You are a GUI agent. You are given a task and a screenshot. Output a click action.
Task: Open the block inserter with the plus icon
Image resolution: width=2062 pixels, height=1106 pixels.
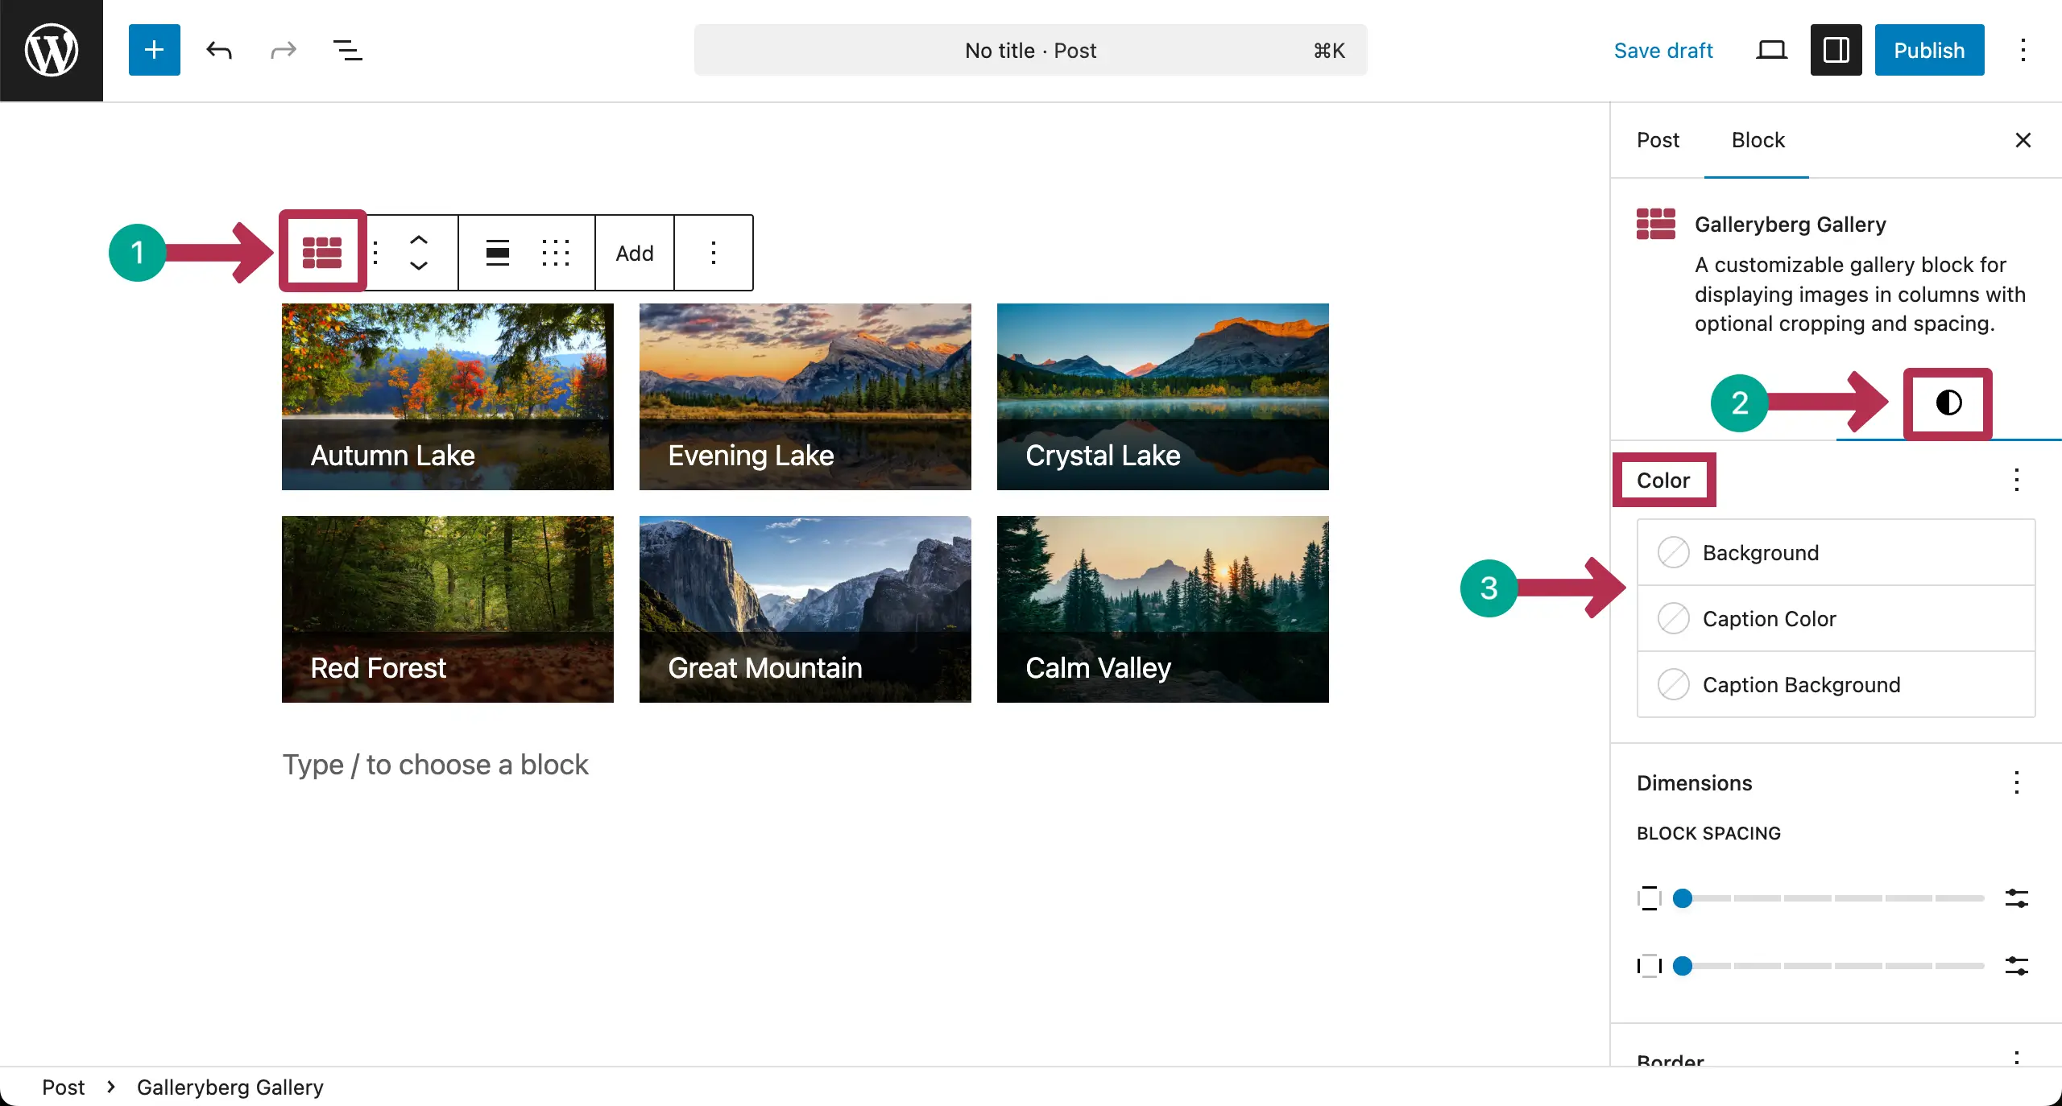[x=154, y=50]
